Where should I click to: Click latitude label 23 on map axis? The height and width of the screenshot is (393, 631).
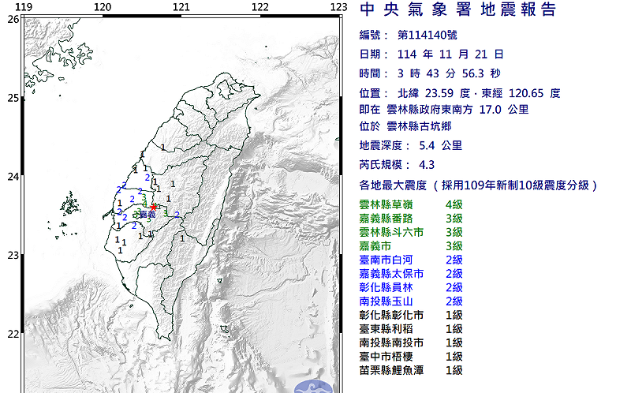[x=13, y=255]
